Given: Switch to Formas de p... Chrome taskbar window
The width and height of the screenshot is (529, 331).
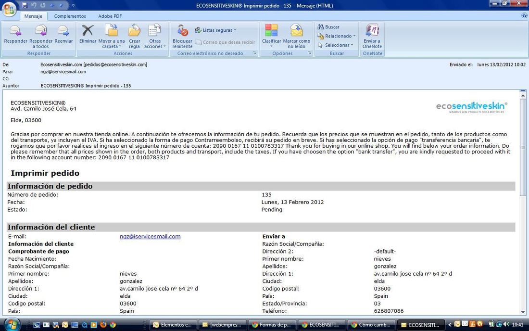Looking at the screenshot, I should pos(272,325).
